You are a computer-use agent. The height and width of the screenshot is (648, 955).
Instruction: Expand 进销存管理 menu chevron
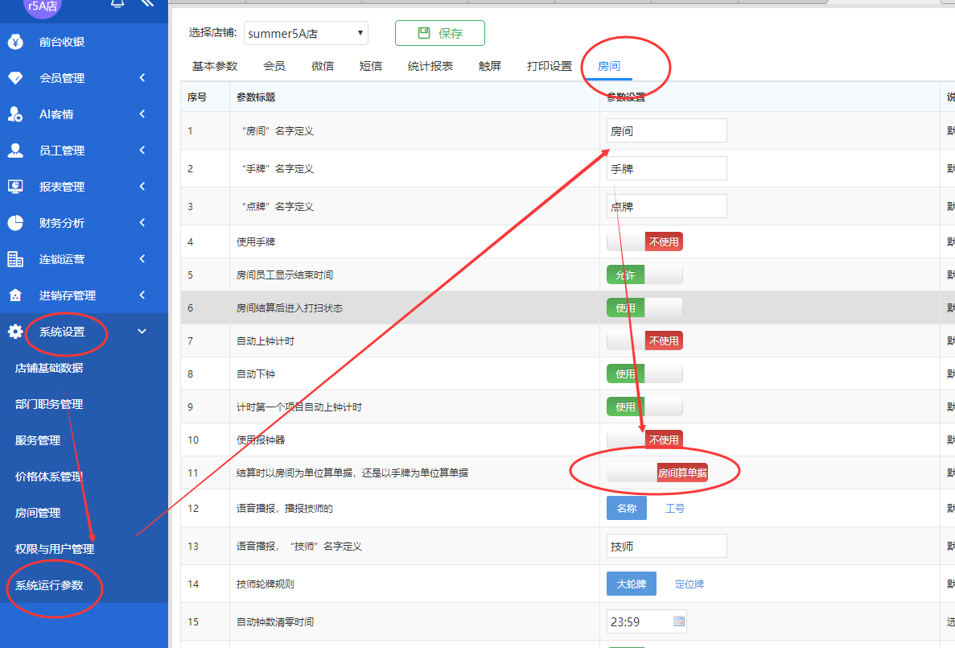[x=142, y=295]
